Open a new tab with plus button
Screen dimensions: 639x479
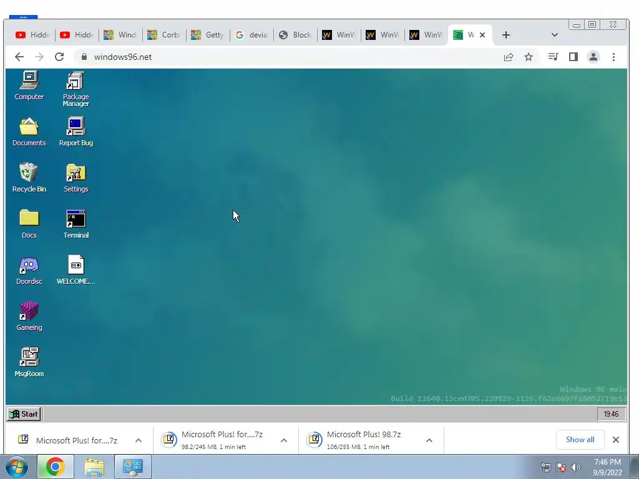[505, 35]
